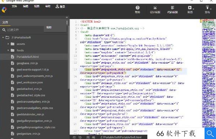The image size is (216, 139).
Task: Click the meta charset code line
Action: point(100,35)
